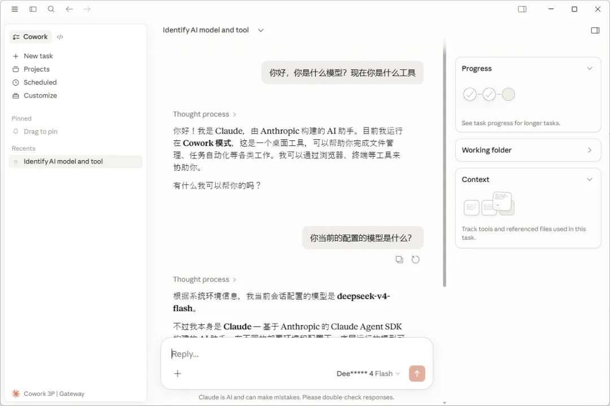Open search with the magnifier icon

coord(51,9)
